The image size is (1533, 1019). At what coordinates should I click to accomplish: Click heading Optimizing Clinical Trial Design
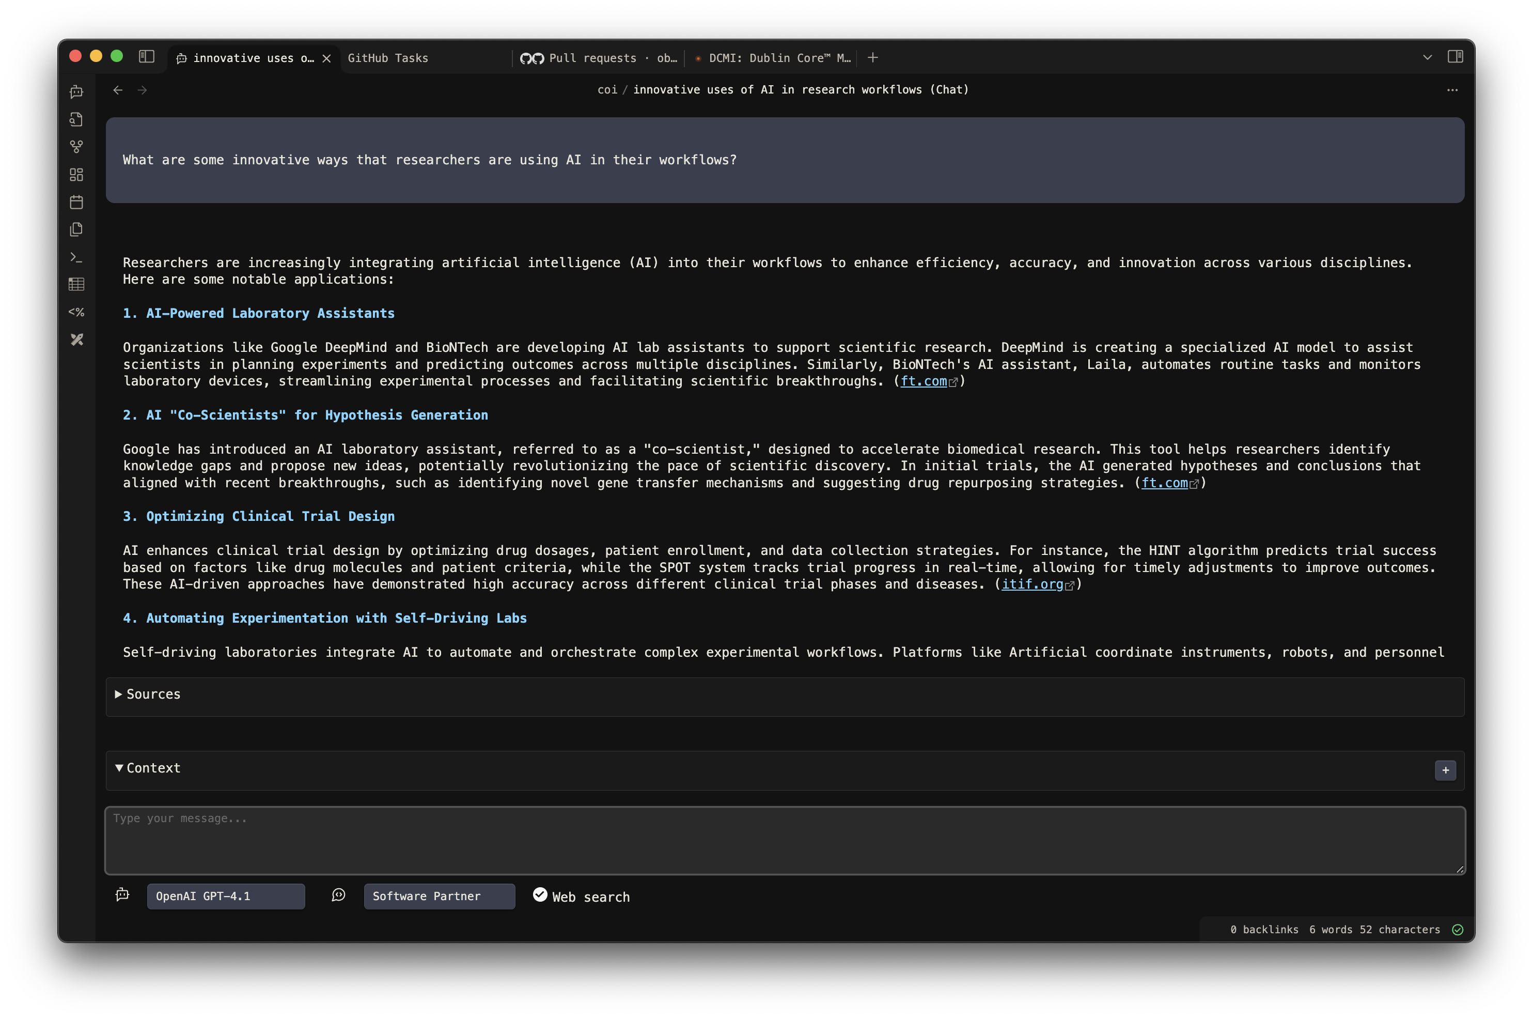(x=259, y=517)
